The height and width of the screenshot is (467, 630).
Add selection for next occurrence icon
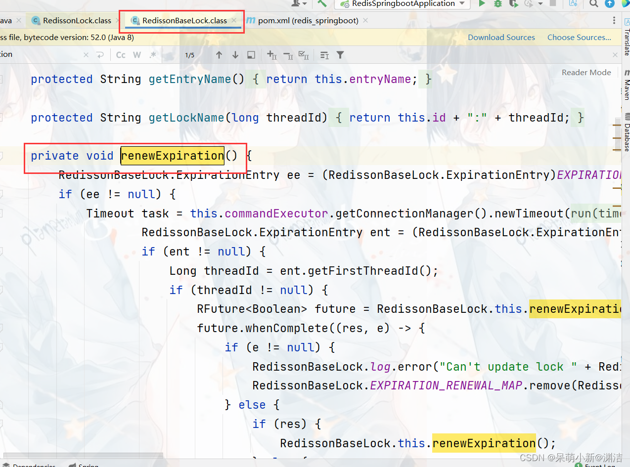[272, 55]
